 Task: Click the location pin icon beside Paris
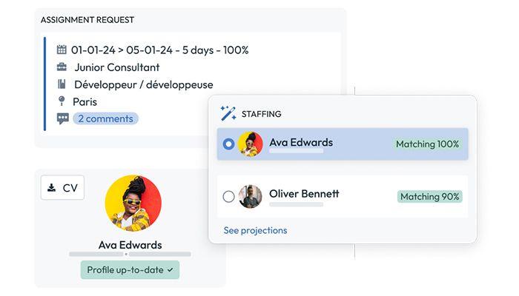62,101
